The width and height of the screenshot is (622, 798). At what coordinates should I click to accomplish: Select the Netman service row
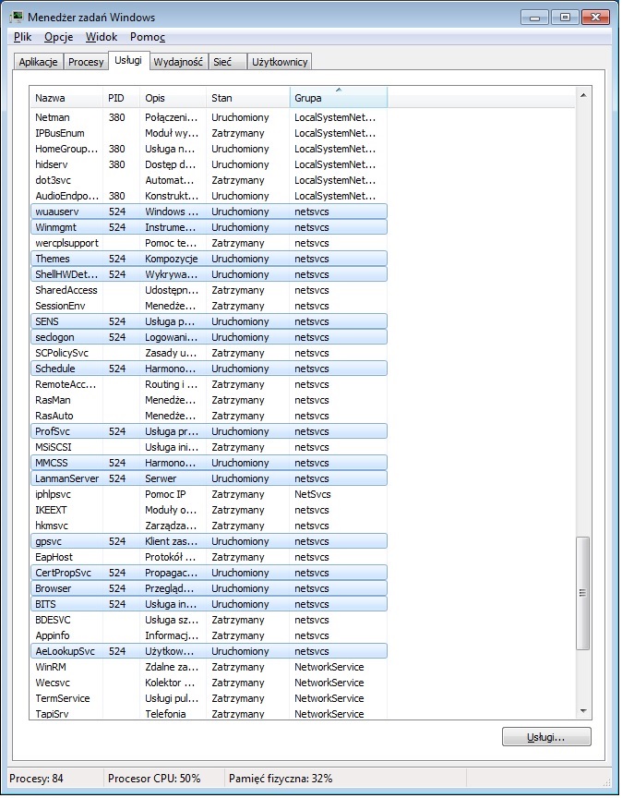click(x=209, y=117)
